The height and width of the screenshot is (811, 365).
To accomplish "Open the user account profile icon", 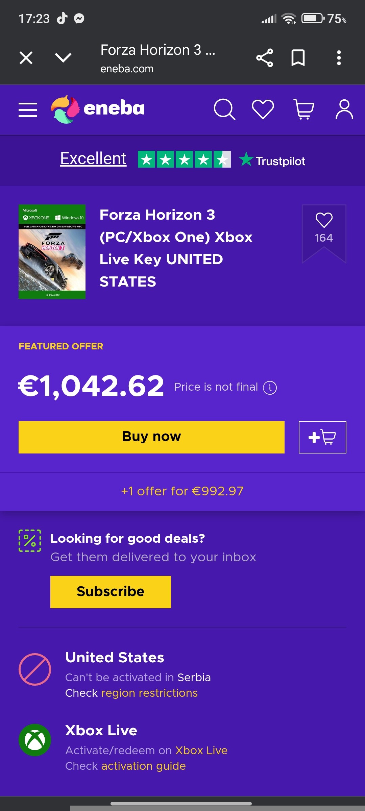I will pos(344,109).
